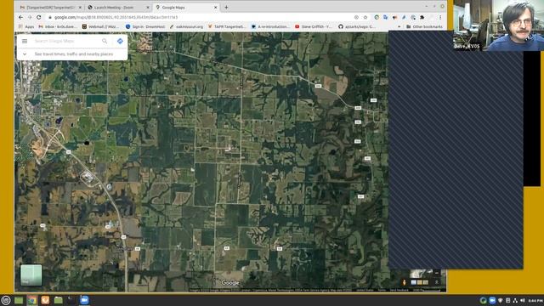Open the Sign in - DreamHost bookmark
This screenshot has height=306, width=544.
coord(145,26)
